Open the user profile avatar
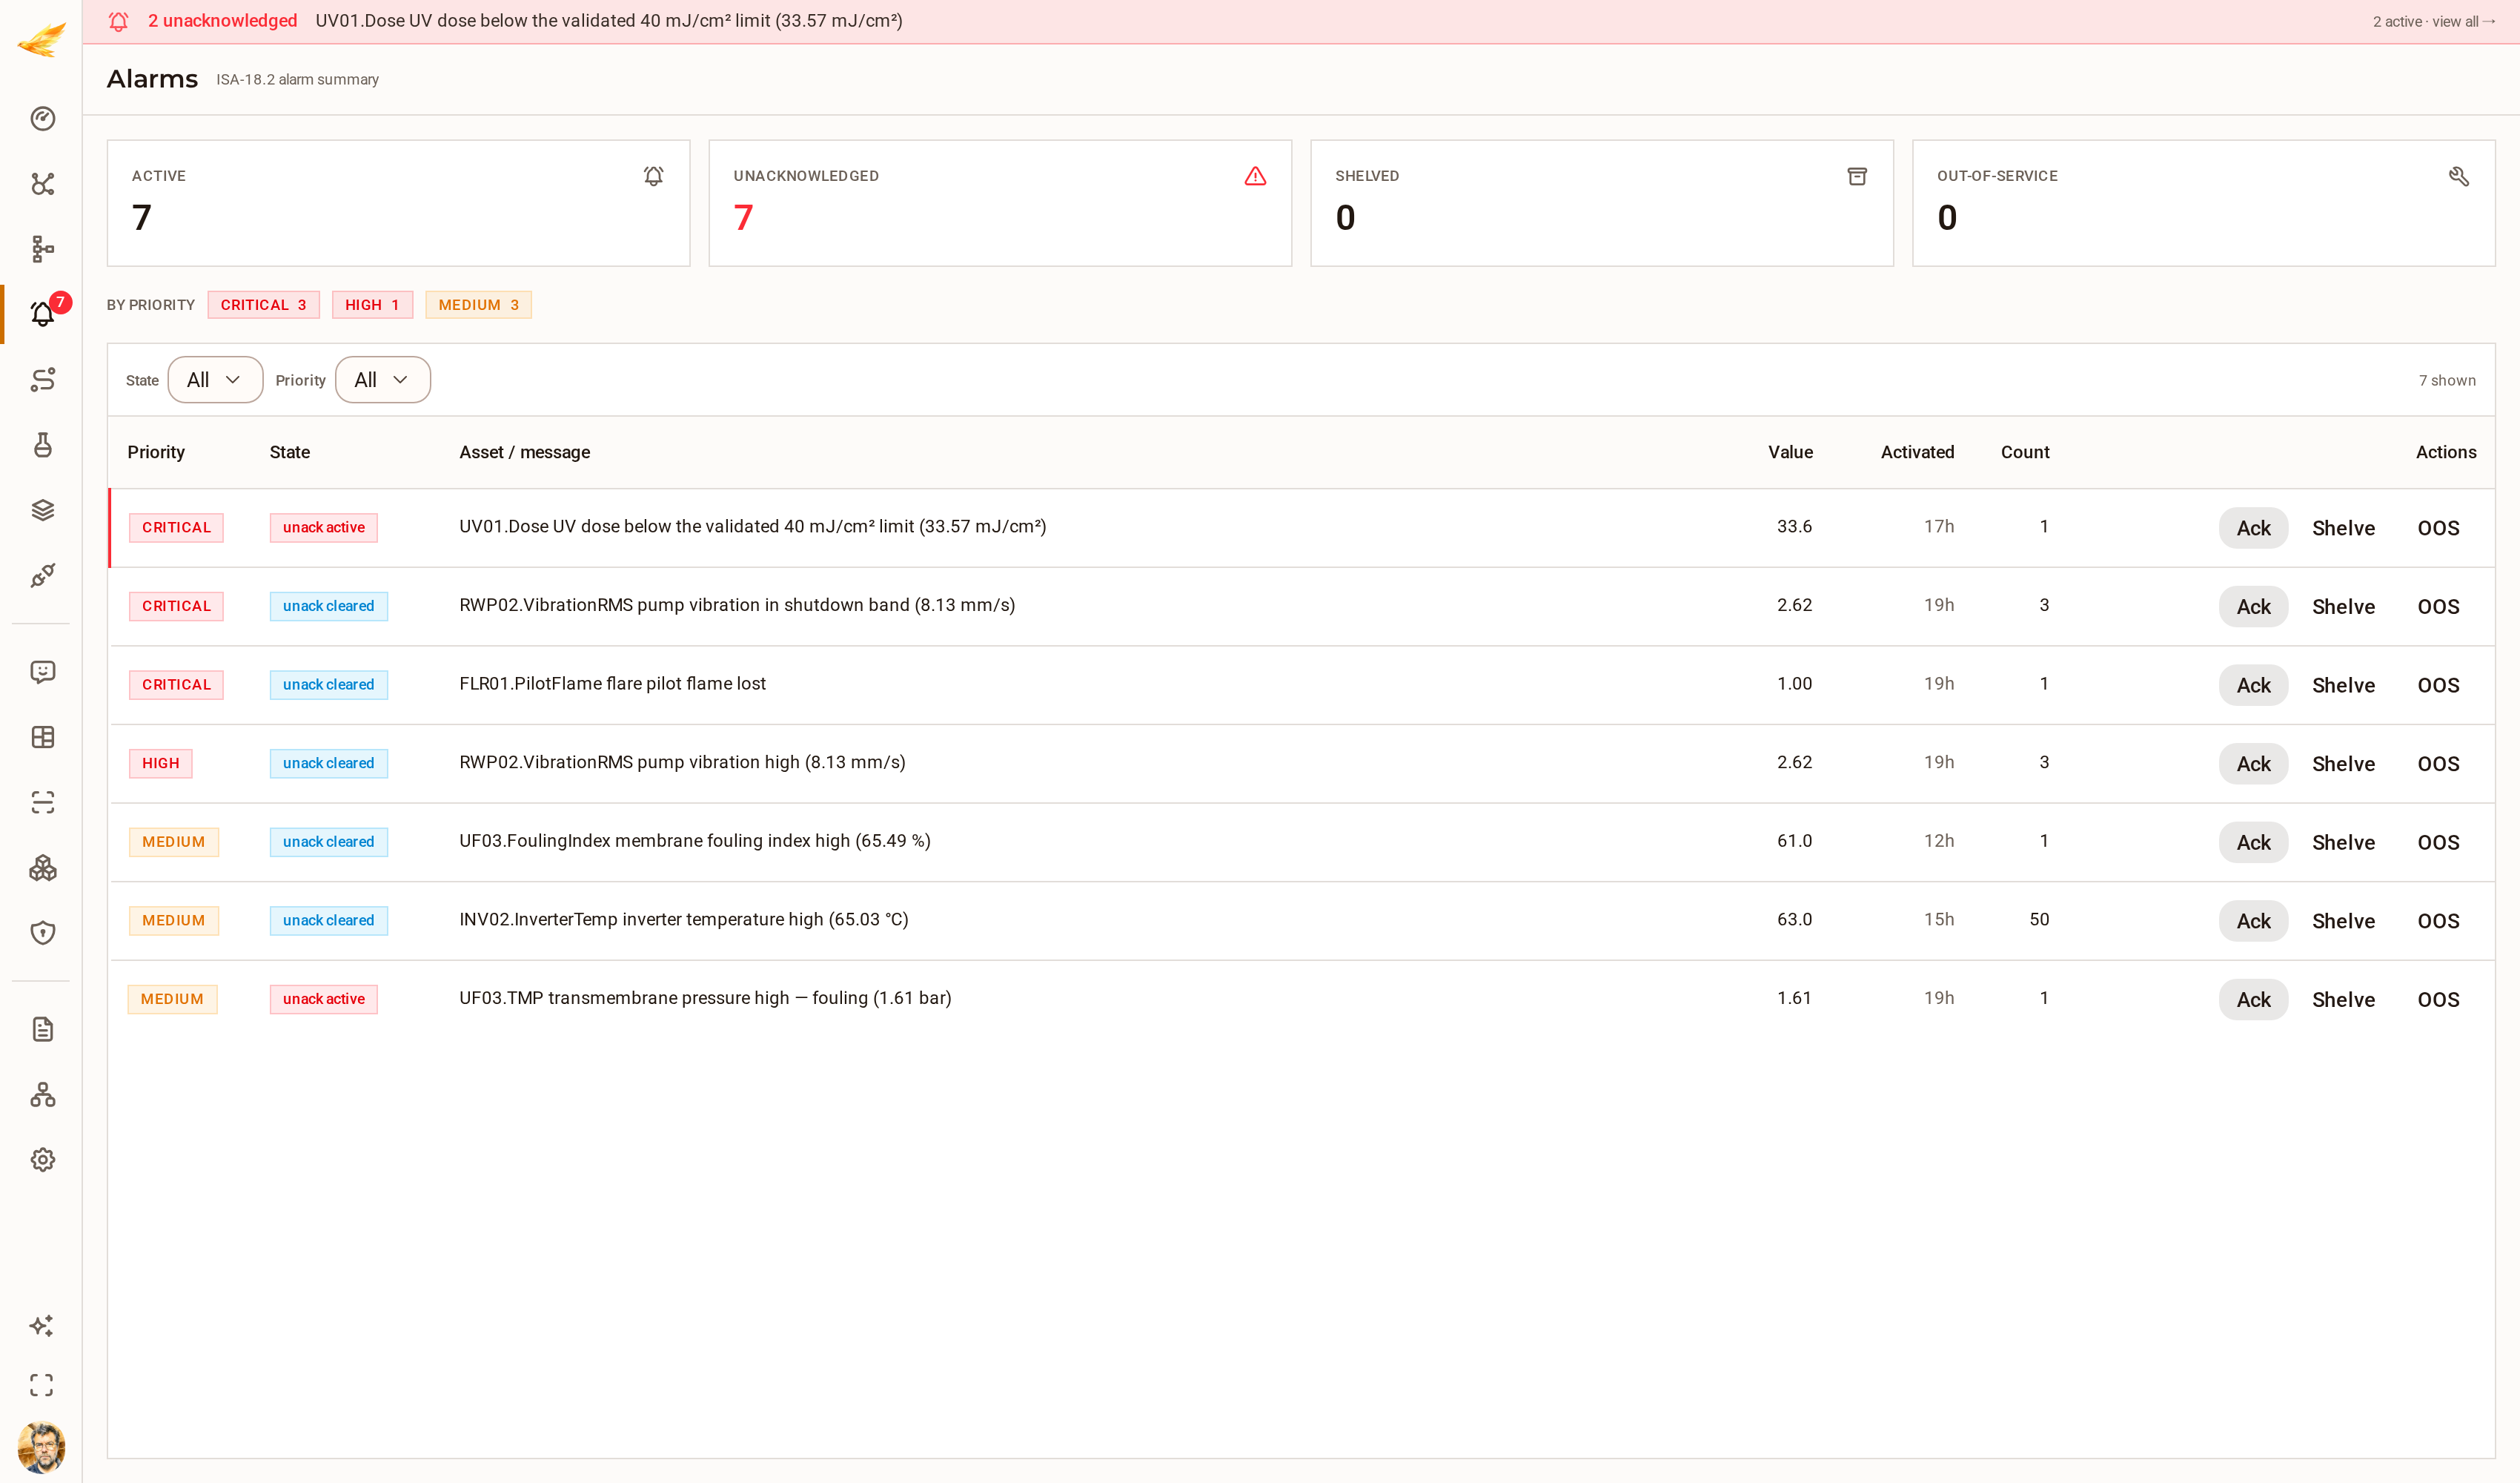 (41, 1446)
